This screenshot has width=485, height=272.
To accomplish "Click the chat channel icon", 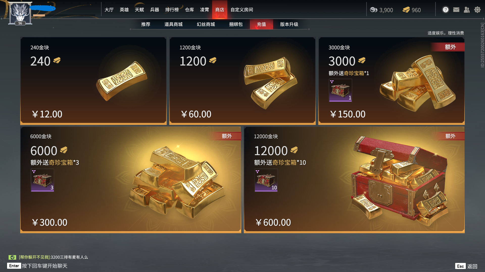I will point(12,257).
